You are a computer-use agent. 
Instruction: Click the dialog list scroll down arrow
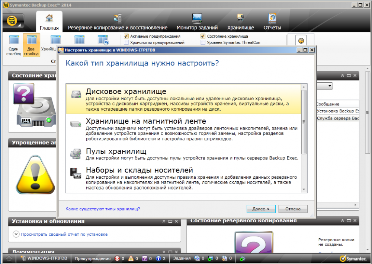click(304, 190)
